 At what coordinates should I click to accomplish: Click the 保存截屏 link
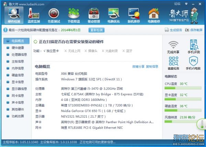(196, 30)
